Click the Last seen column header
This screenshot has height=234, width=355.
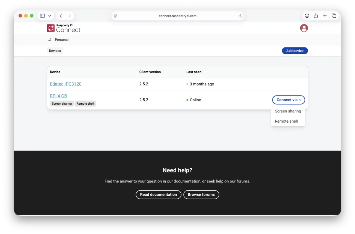(x=194, y=72)
